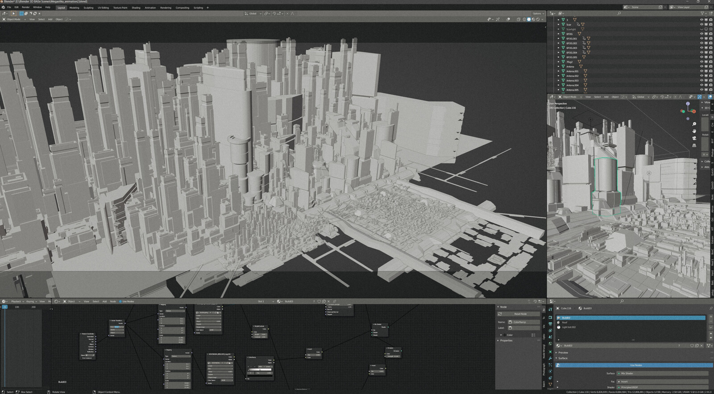
Task: Open the Physics properties tab icon
Action: [x=550, y=371]
